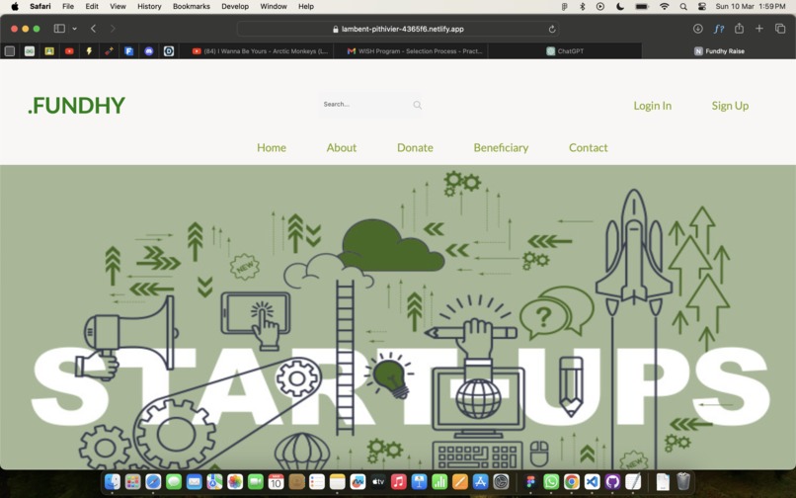This screenshot has width=796, height=498.
Task: Switch to the ChatGPT tab
Action: 565,50
